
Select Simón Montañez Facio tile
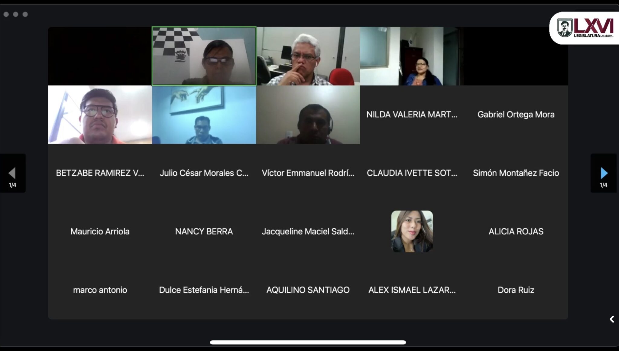(x=516, y=173)
